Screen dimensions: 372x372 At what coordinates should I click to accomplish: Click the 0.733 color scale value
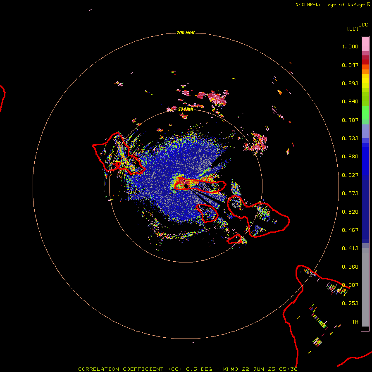350,138
